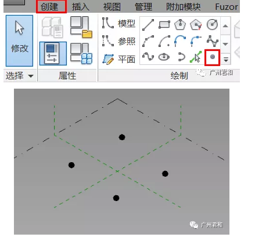Select the Rectangle draw tool
Image resolution: width=255 pixels, height=241 pixels.
pyautogui.click(x=164, y=25)
